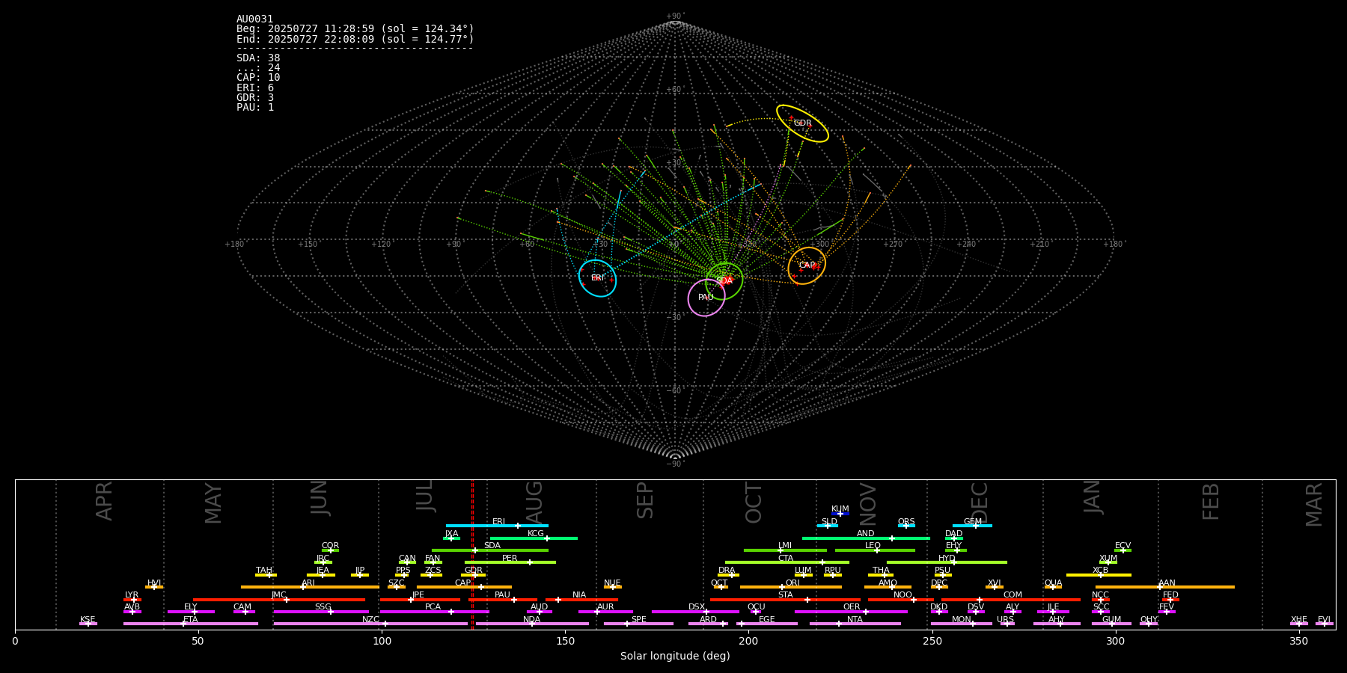The height and width of the screenshot is (673, 1347).
Task: Click the pink NTA shower bar
Action: [x=855, y=624]
